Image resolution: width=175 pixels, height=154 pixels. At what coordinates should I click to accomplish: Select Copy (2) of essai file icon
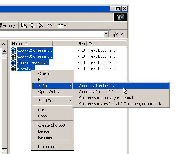point(13,50)
